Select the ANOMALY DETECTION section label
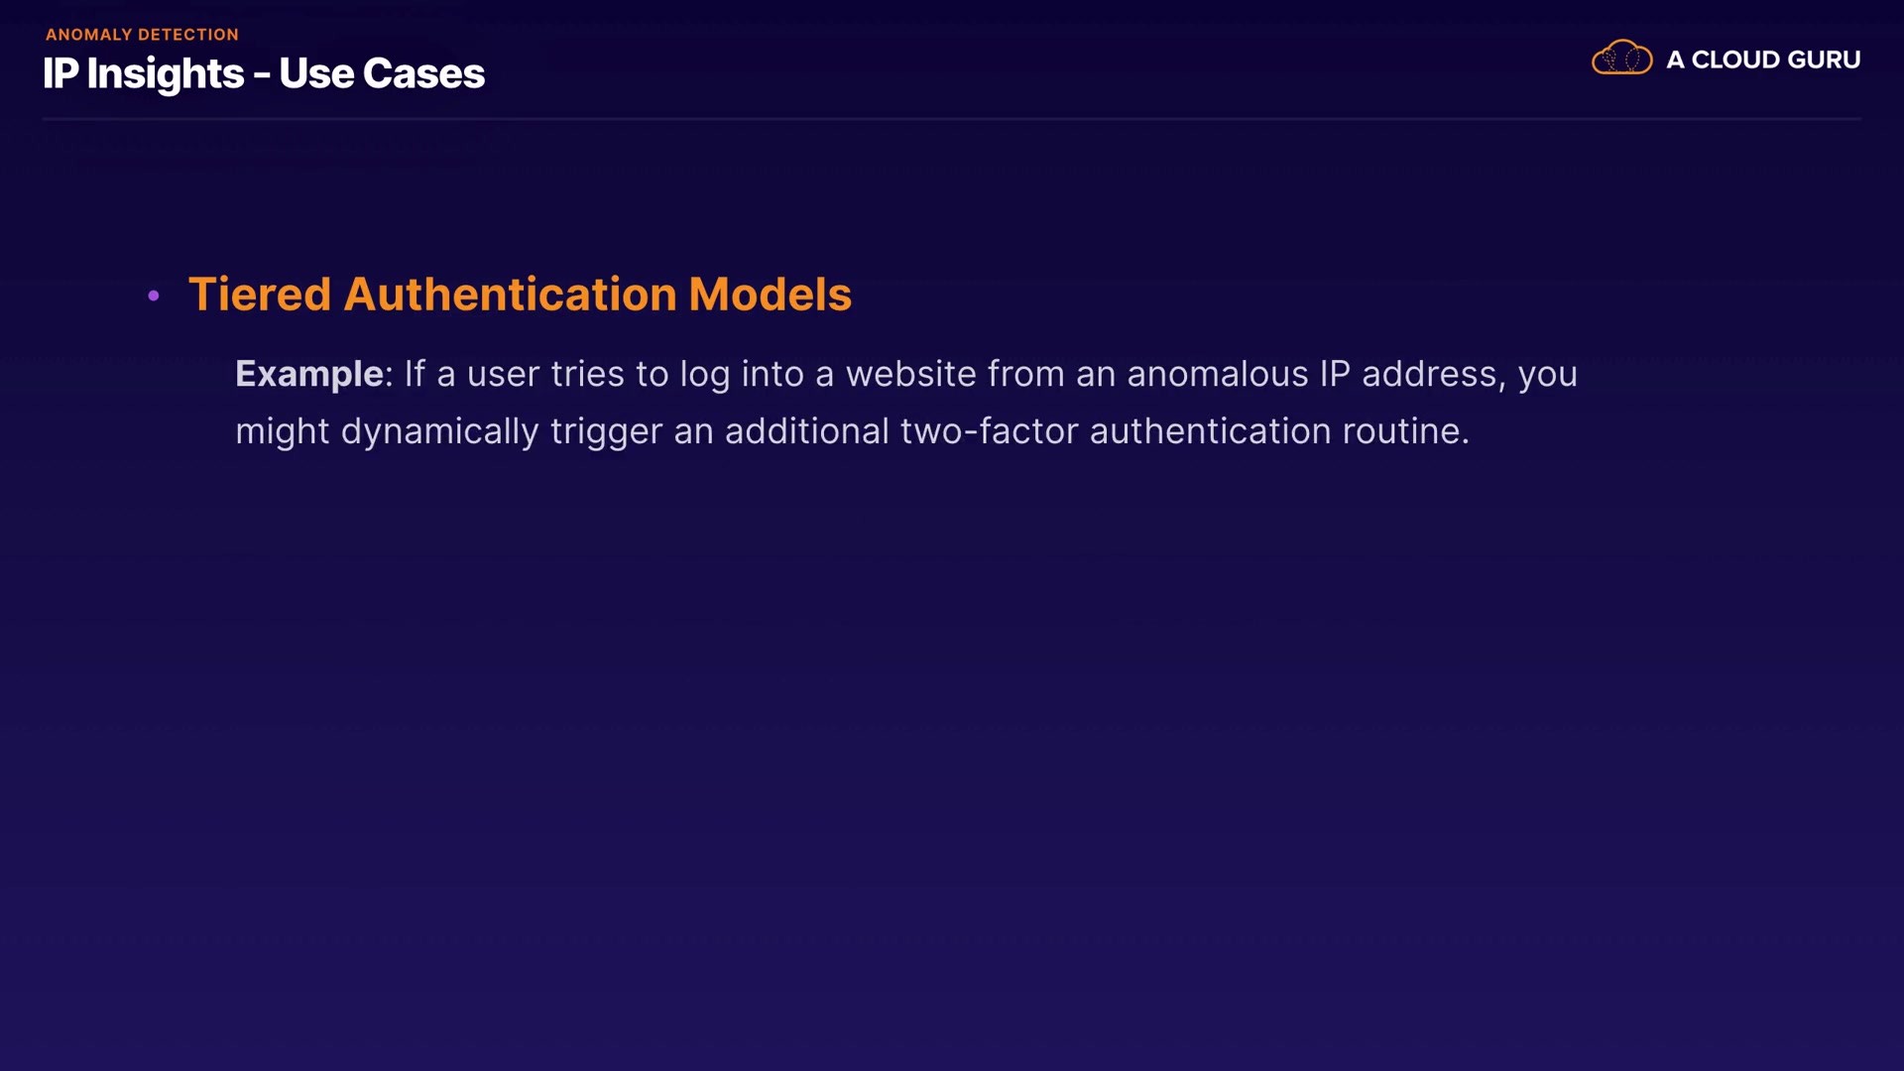The image size is (1904, 1071). [142, 35]
